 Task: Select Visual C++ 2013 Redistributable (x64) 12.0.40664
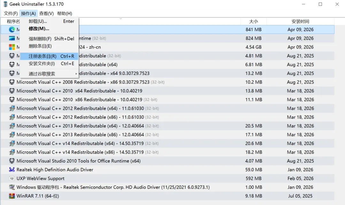168,126
